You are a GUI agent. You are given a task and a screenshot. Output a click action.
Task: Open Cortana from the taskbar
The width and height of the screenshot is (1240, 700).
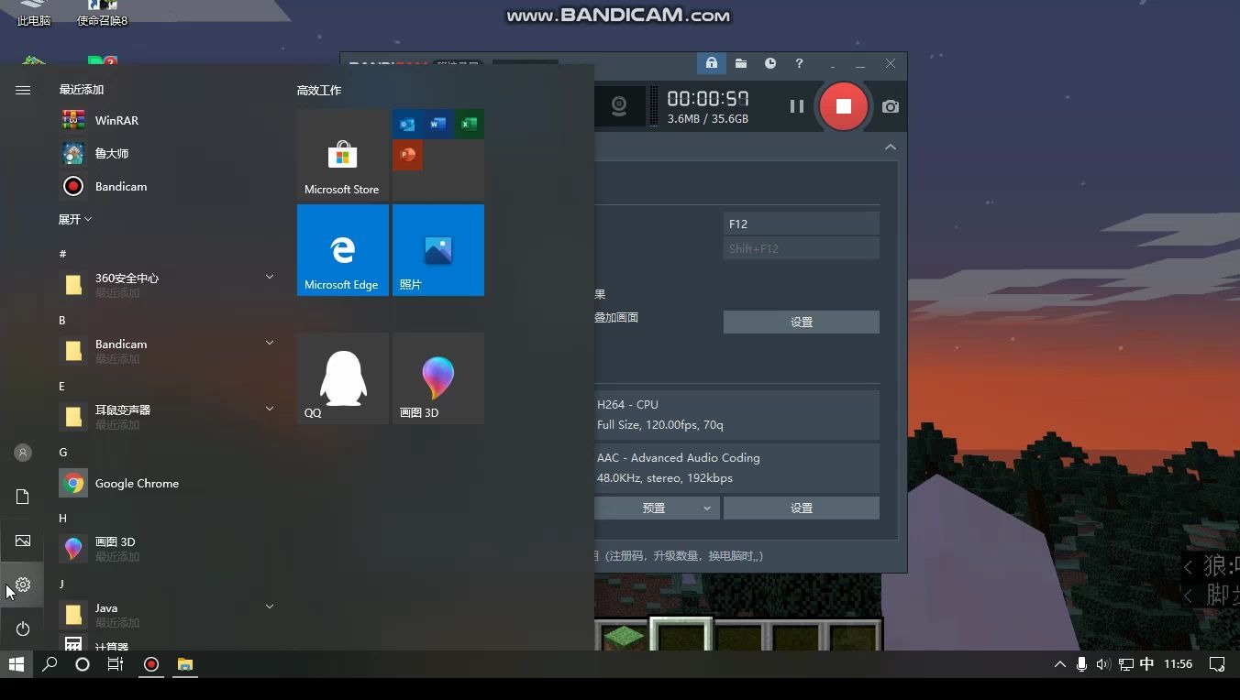tap(83, 664)
